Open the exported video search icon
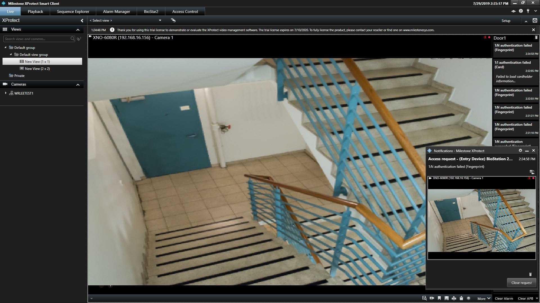Viewport: 540px width, 303px height. coord(424,298)
